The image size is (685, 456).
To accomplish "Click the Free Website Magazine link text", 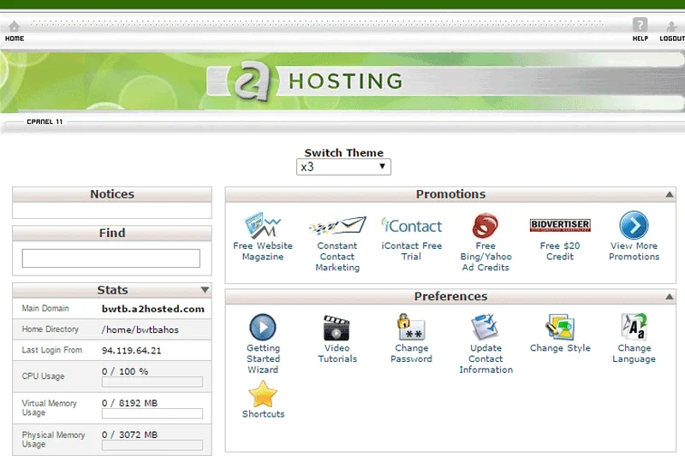I will (x=263, y=252).
